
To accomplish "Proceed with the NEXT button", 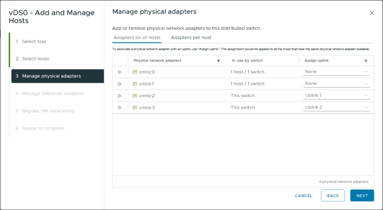I will point(362,196).
